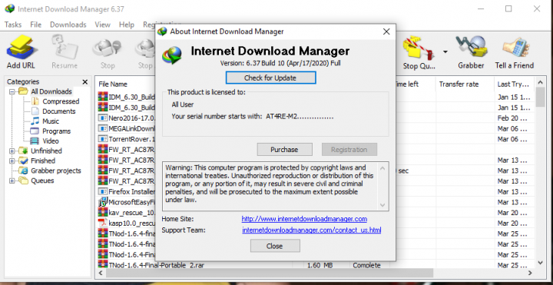This screenshot has height=285, width=553.
Task: Click the Queues folder icon
Action: (23, 181)
